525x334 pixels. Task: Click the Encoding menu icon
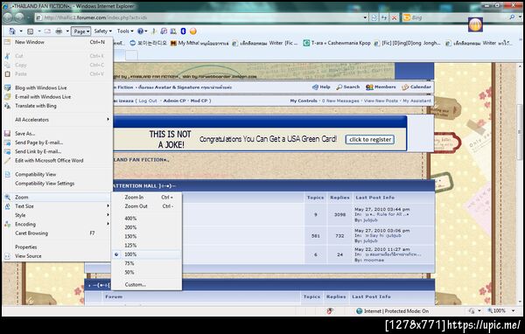click(7, 224)
